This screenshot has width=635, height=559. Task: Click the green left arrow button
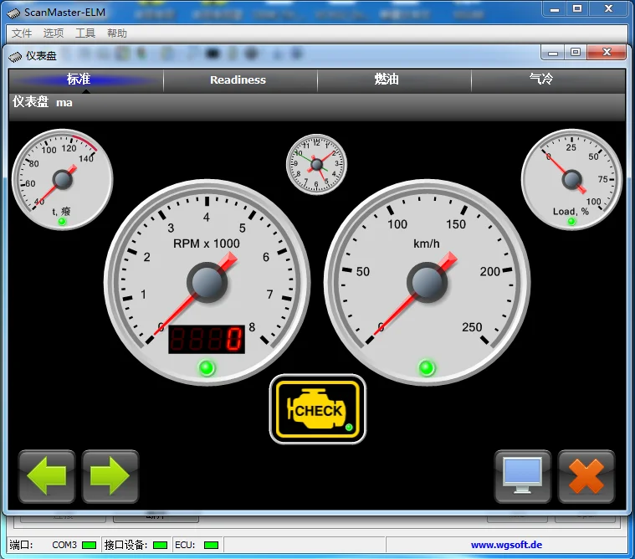click(x=47, y=476)
